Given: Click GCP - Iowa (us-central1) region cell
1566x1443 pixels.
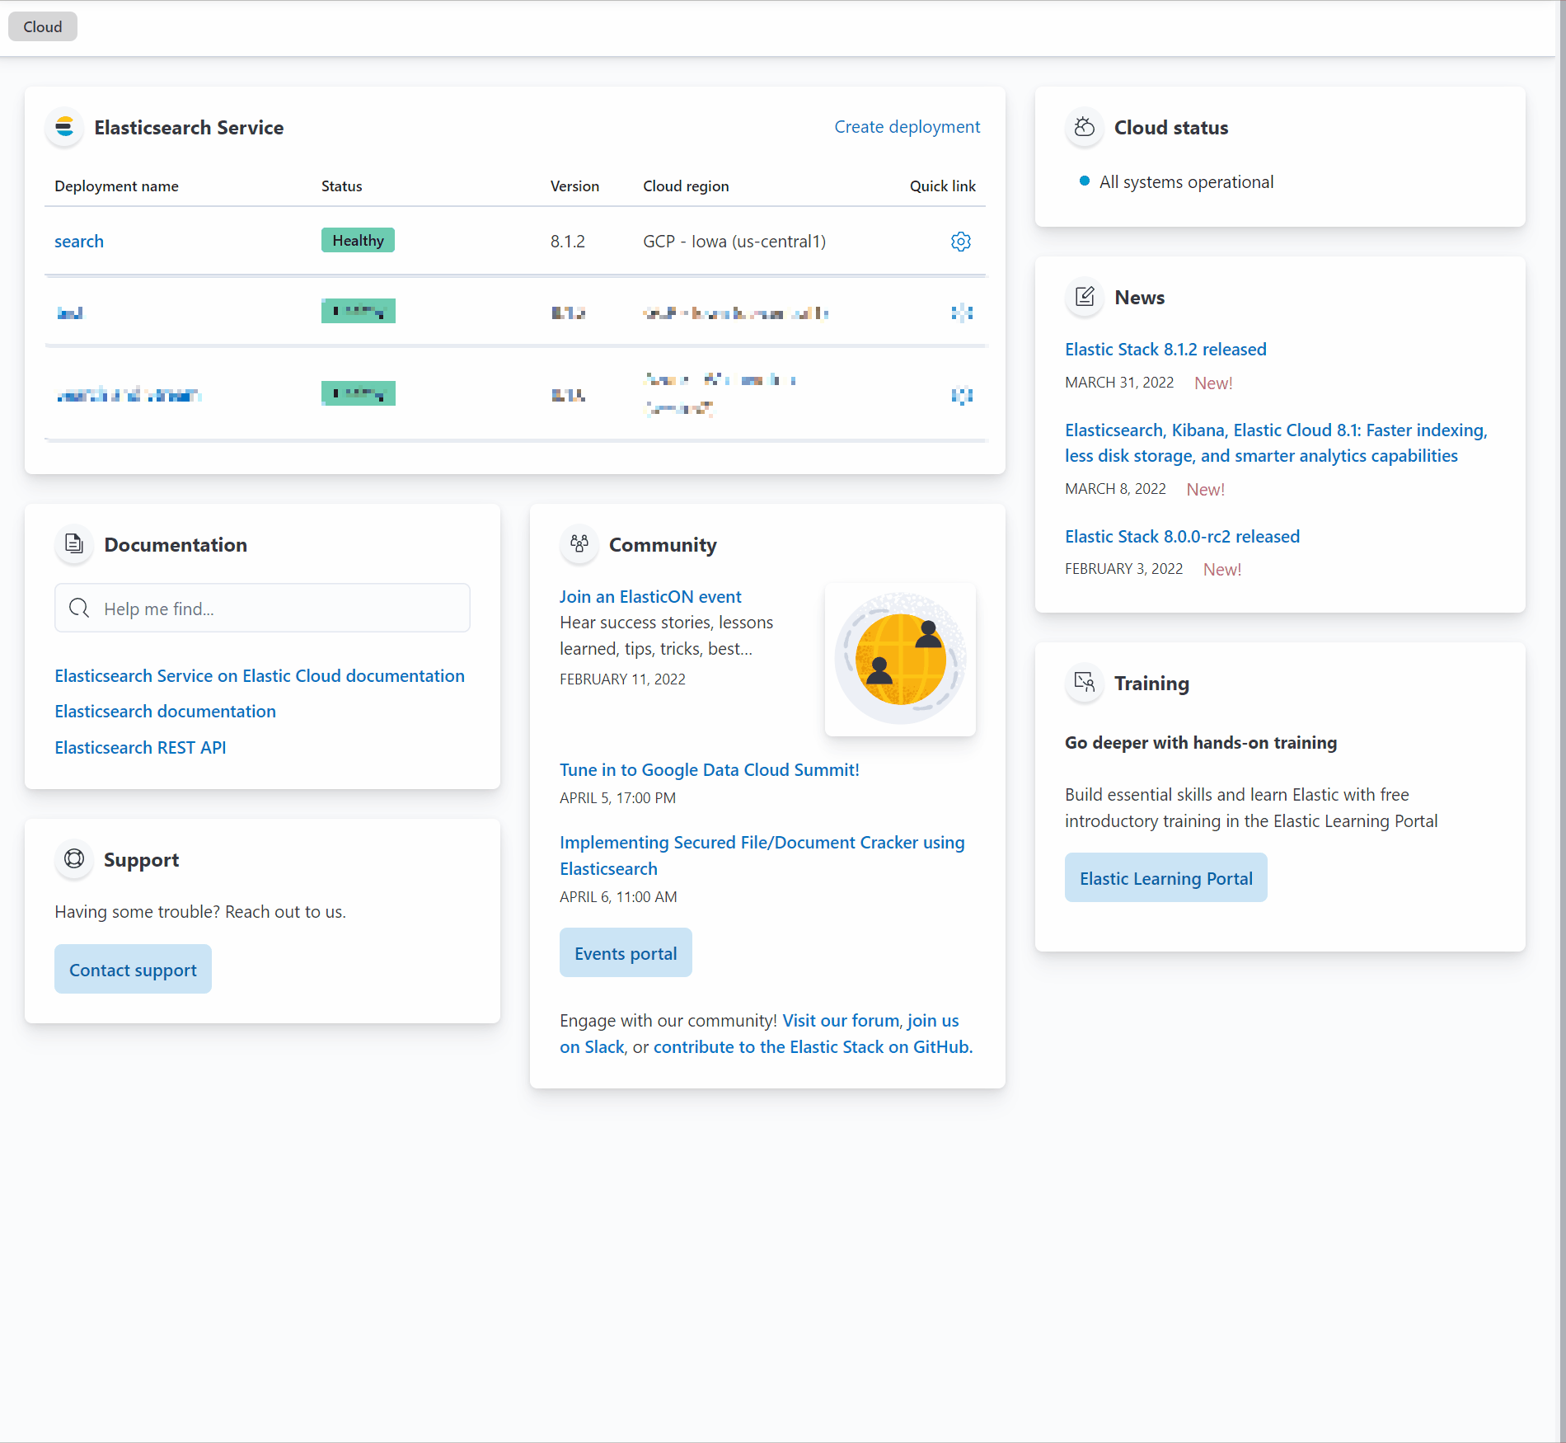Looking at the screenshot, I should [x=734, y=242].
